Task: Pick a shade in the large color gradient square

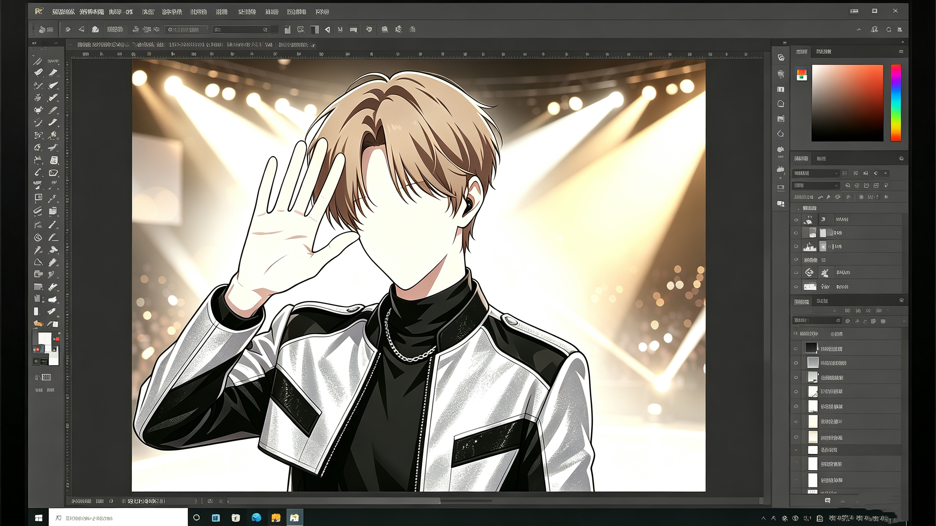Action: click(847, 103)
